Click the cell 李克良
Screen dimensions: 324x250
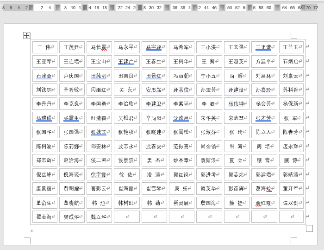(72, 103)
